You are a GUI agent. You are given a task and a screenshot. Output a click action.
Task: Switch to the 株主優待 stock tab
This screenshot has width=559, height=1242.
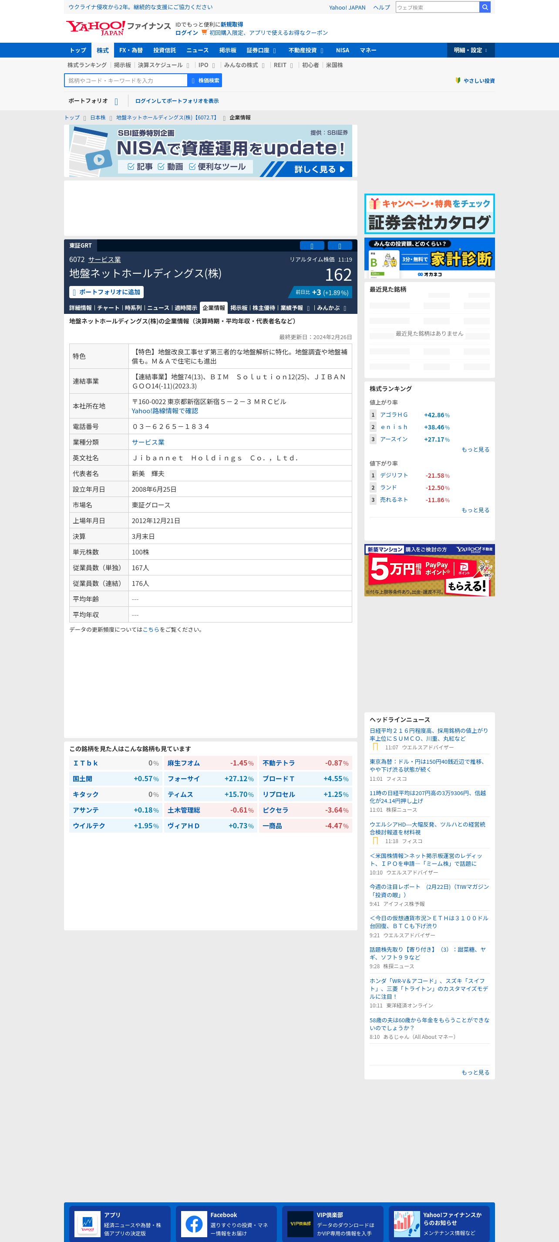(x=264, y=308)
